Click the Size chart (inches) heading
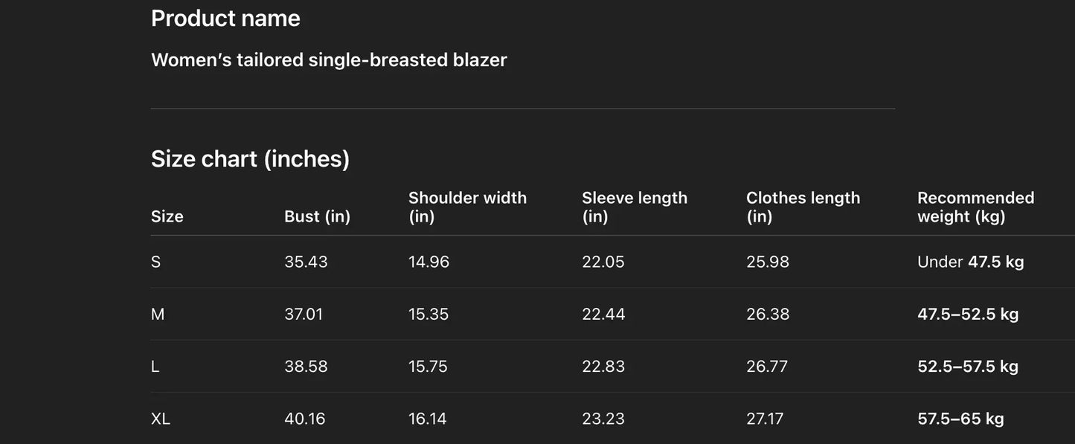Image resolution: width=1075 pixels, height=444 pixels. [x=250, y=158]
